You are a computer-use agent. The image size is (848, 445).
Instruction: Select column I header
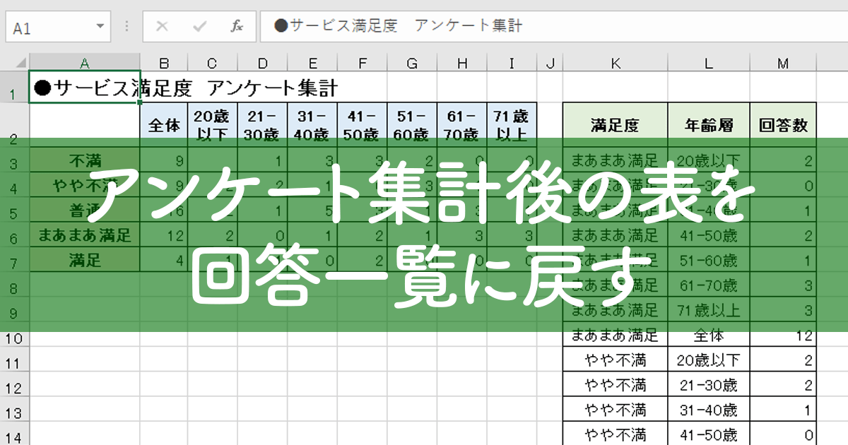(512, 64)
